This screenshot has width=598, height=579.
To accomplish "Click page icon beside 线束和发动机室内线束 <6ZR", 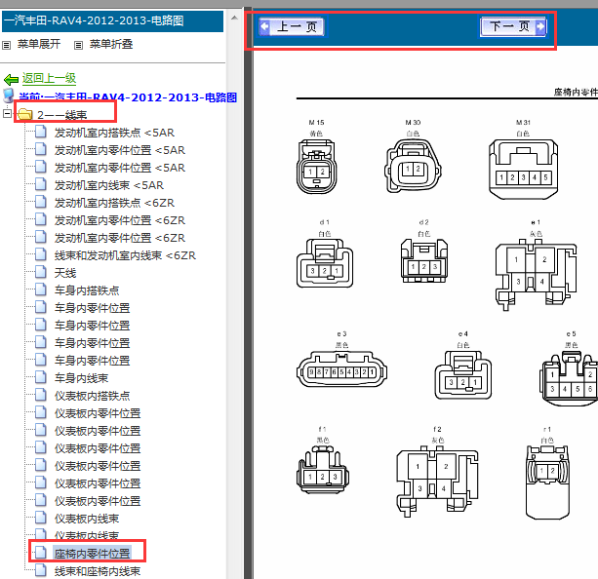I will (x=40, y=254).
